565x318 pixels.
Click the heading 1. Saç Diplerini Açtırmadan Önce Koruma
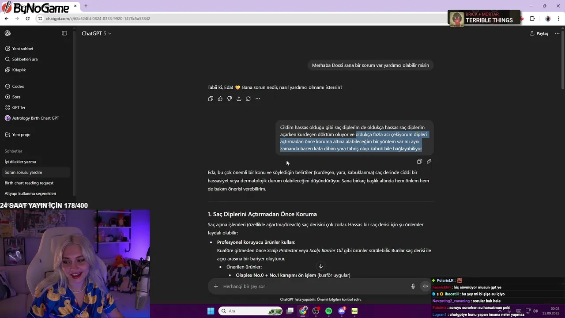click(262, 214)
